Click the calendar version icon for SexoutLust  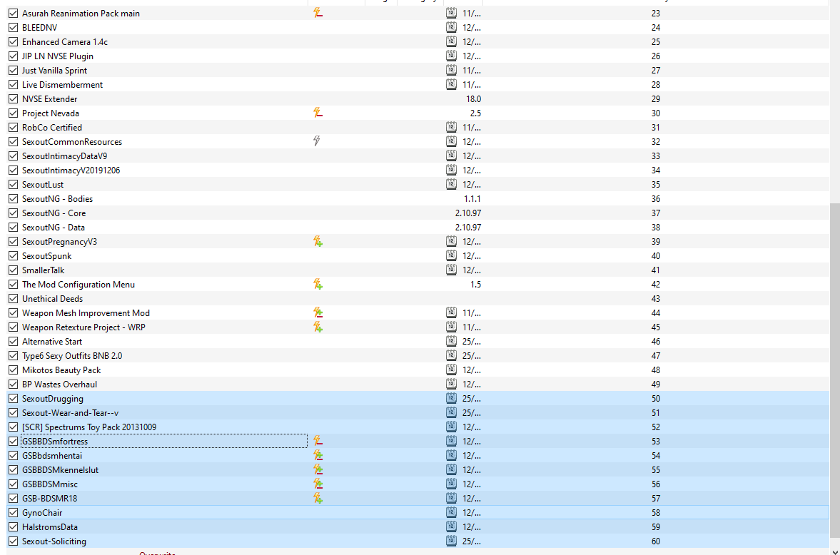click(x=451, y=184)
